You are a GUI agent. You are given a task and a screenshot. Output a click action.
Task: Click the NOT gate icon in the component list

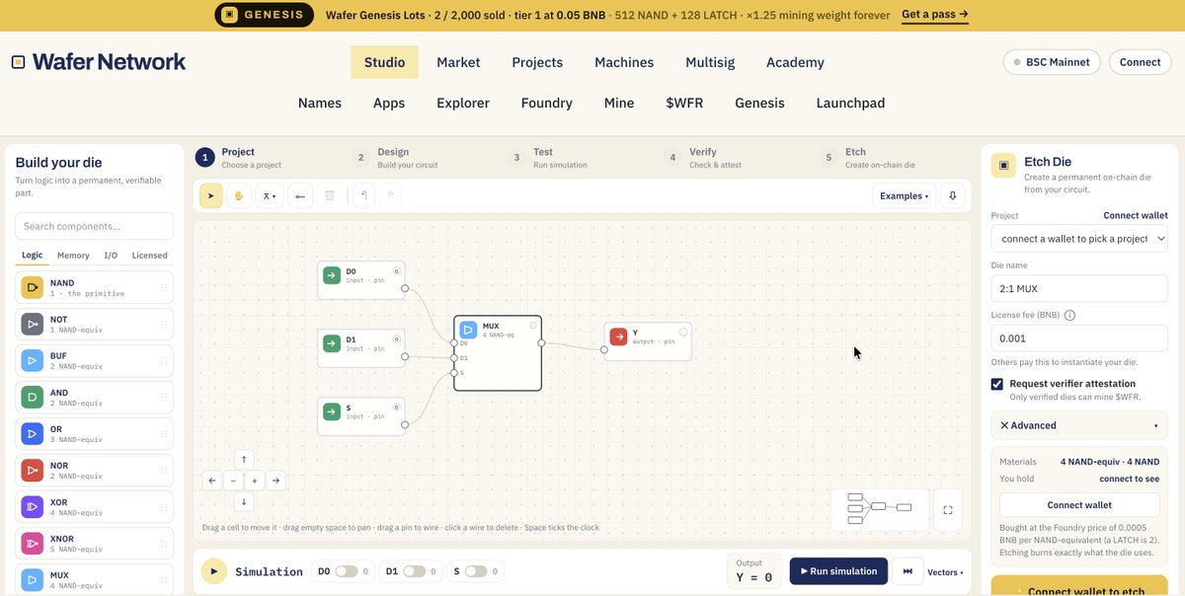click(33, 324)
